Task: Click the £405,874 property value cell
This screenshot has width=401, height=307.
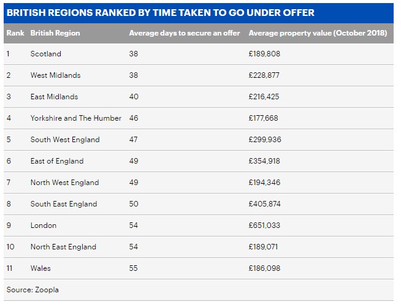Action: pyautogui.click(x=264, y=204)
